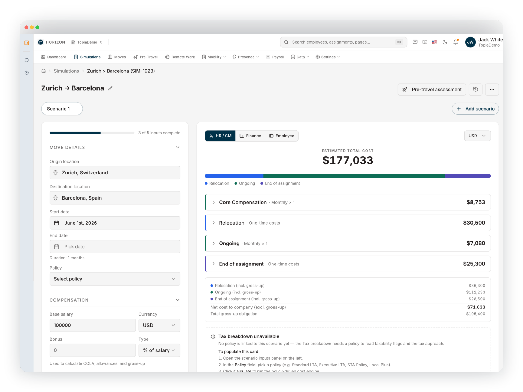Click the Simulations breadcrumb link

point(66,71)
